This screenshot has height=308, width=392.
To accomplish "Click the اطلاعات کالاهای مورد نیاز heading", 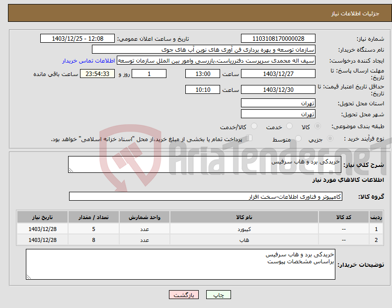I will point(348,180).
